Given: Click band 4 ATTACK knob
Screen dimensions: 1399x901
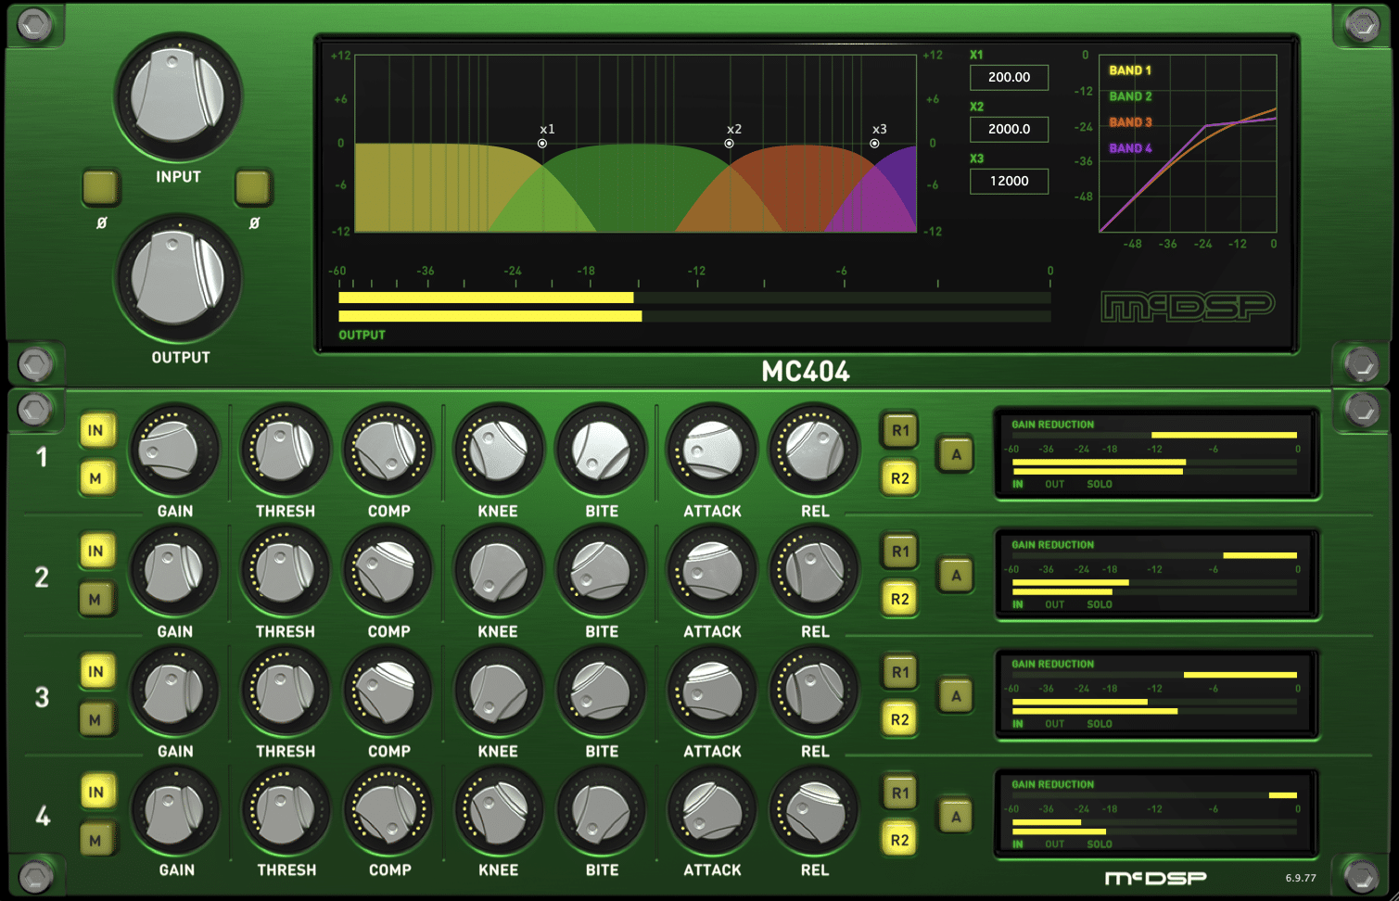Looking at the screenshot, I should 711,811.
